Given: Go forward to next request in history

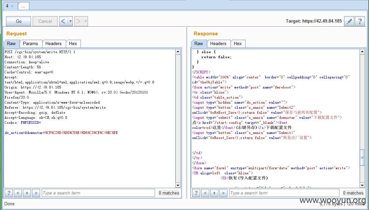Looking at the screenshot, I should 79,21.
